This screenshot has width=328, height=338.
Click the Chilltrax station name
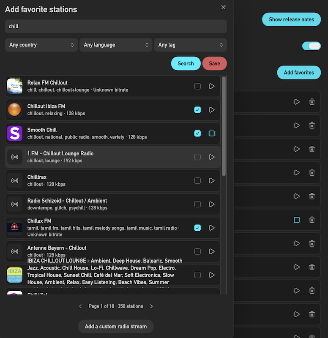point(37,177)
